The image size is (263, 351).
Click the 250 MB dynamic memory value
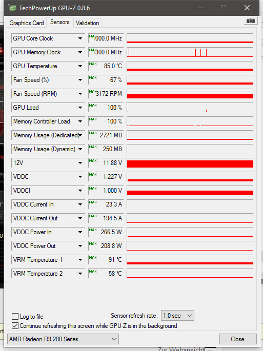tap(106, 149)
